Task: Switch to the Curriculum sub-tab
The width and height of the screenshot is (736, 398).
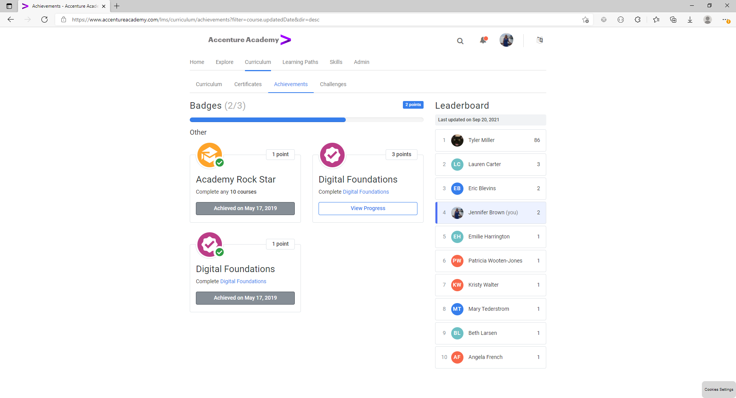Action: [209, 84]
